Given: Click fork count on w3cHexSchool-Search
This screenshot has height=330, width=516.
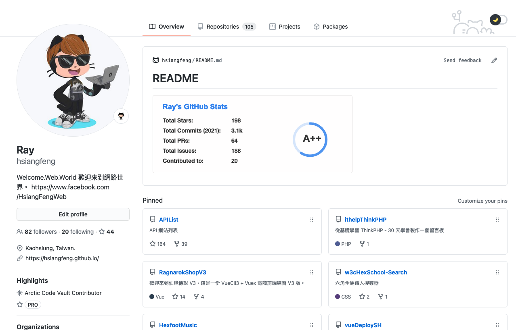Looking at the screenshot, I should click(x=383, y=297).
